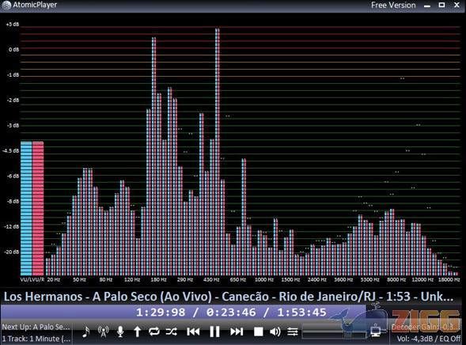Click the upward arrow icon
Screen dimensions: 466x345
click(x=138, y=332)
